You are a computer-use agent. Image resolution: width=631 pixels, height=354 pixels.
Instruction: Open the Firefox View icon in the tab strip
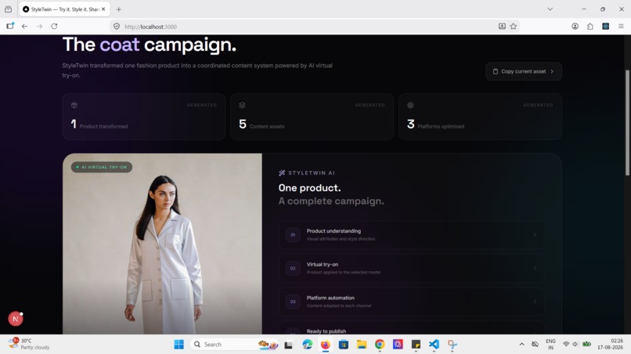(x=8, y=9)
